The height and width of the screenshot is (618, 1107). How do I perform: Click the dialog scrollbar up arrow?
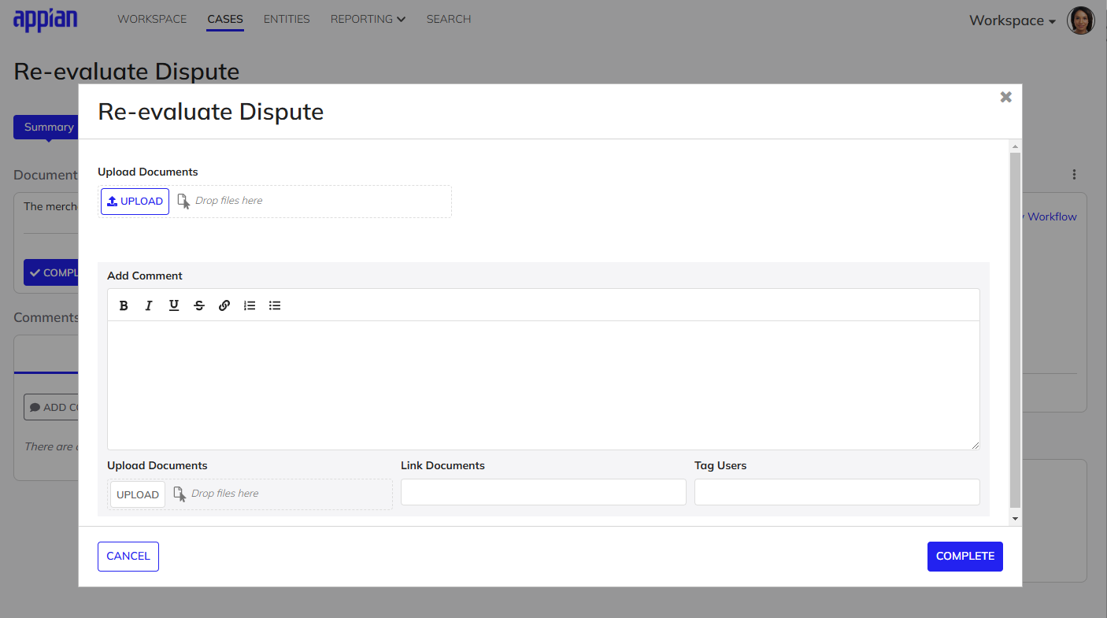(x=1015, y=146)
